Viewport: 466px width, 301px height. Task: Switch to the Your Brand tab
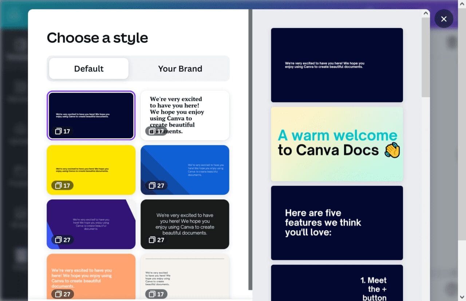pyautogui.click(x=180, y=69)
